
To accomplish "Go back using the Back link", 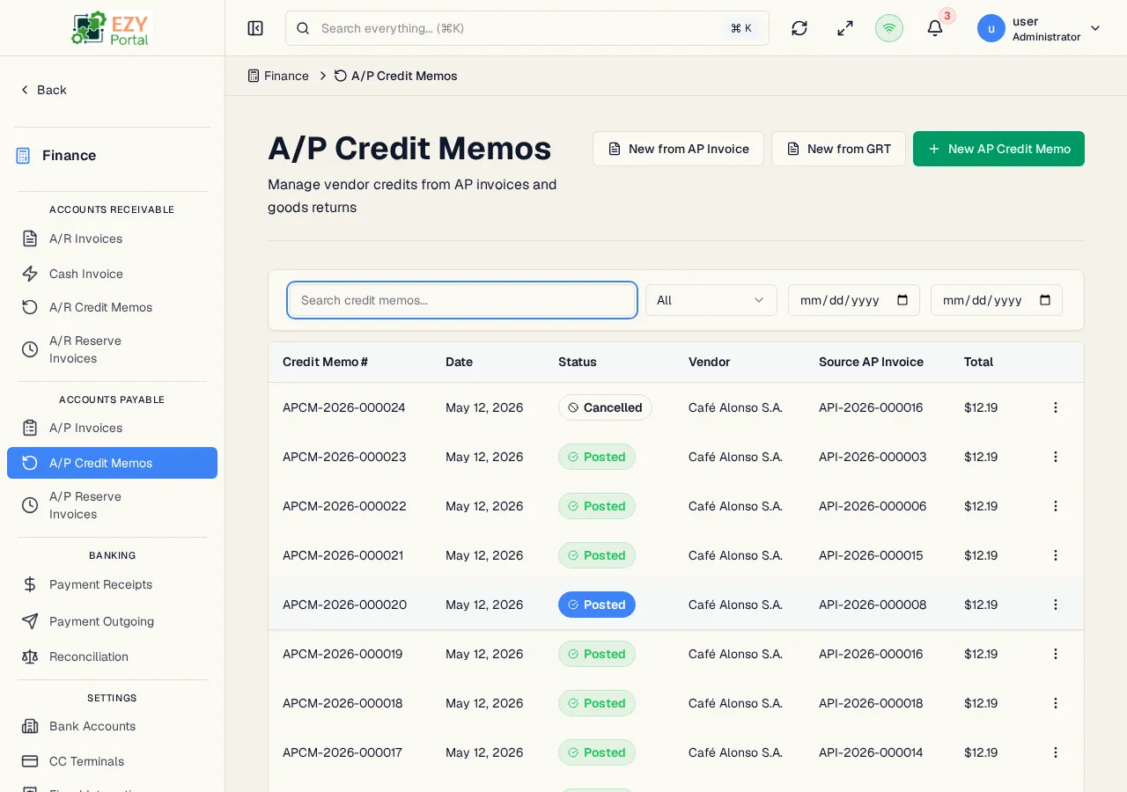I will click(x=43, y=90).
